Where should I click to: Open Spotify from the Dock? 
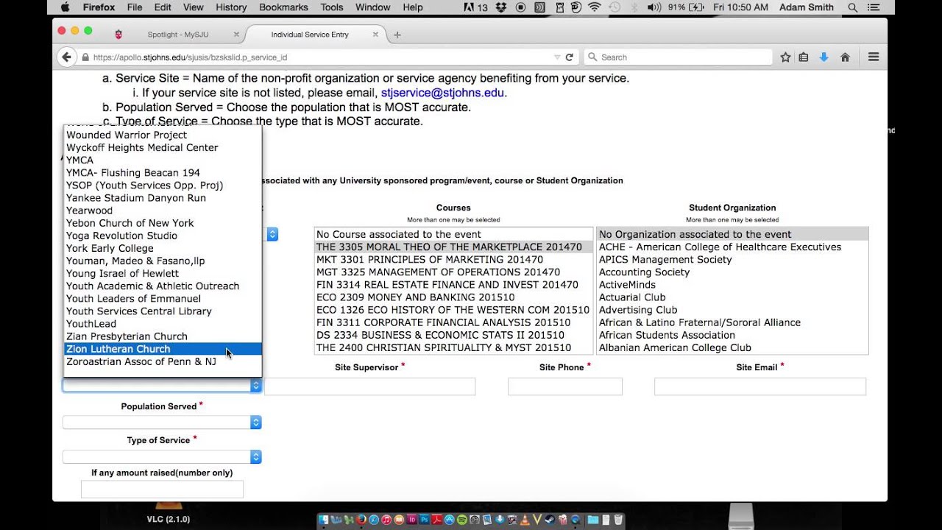(462, 520)
